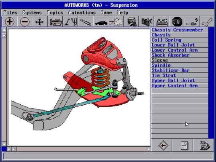216x162 pixels.
Task: Click the checkmark toolbar icon
Action: click(207, 22)
